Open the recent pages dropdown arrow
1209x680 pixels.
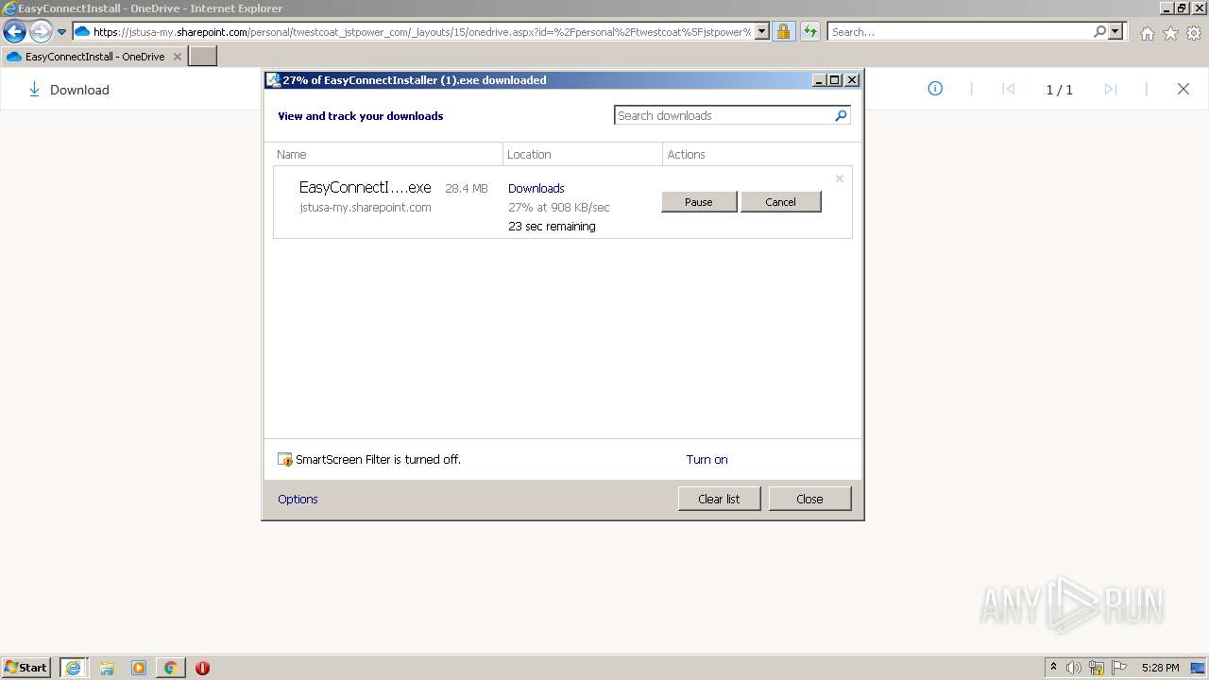tap(62, 32)
